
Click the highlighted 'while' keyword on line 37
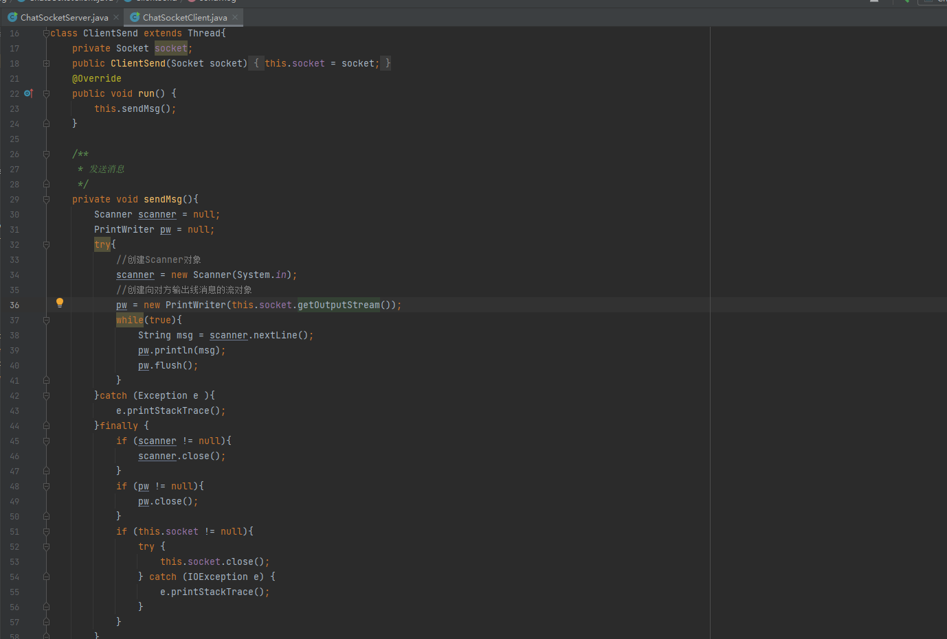[x=130, y=320]
